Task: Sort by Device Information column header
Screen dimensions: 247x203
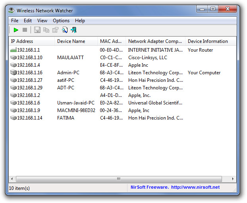Action: click(x=211, y=41)
